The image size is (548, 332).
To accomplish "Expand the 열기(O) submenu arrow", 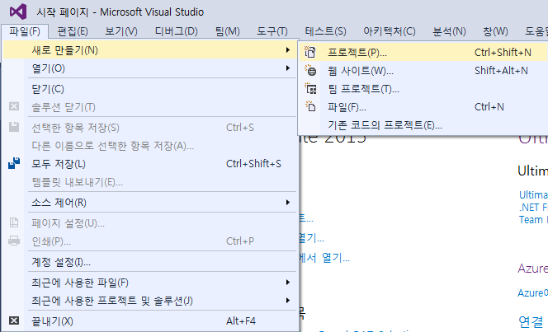I will pos(288,68).
